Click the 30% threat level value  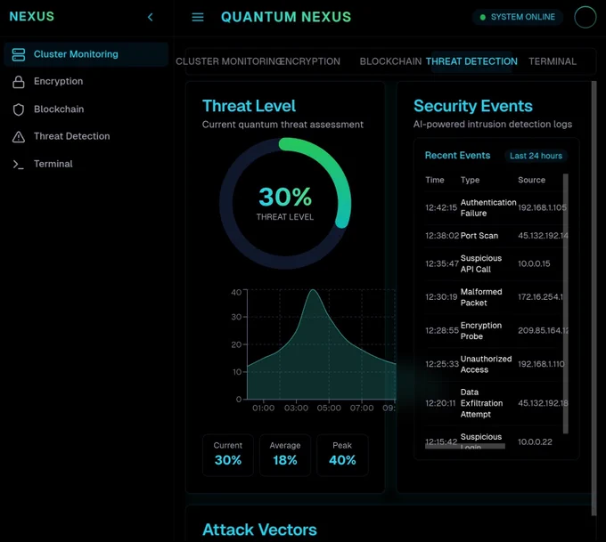pyautogui.click(x=285, y=197)
